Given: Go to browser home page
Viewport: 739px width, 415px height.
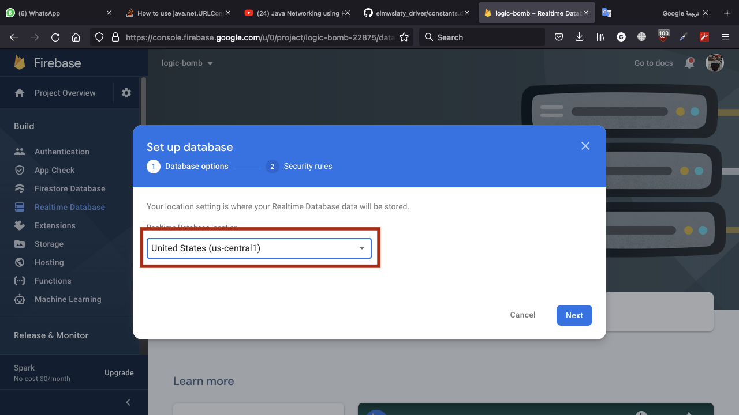Looking at the screenshot, I should click(76, 37).
